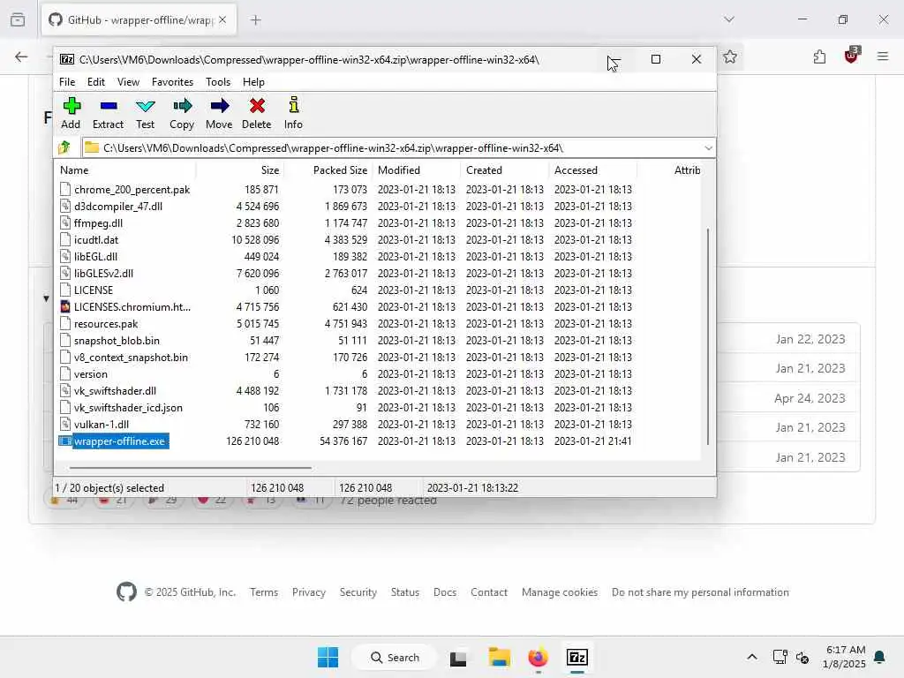Open Windows Start menu
904x678 pixels.
point(328,657)
